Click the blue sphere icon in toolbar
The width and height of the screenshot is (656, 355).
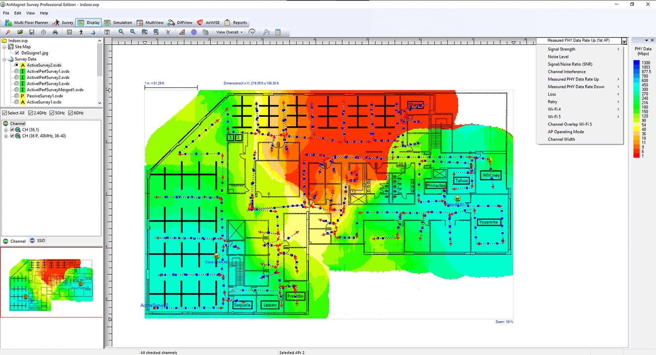194,32
